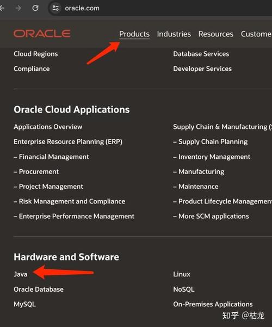Click the browser forward arrow
This screenshot has height=327, width=272.
[18, 8]
